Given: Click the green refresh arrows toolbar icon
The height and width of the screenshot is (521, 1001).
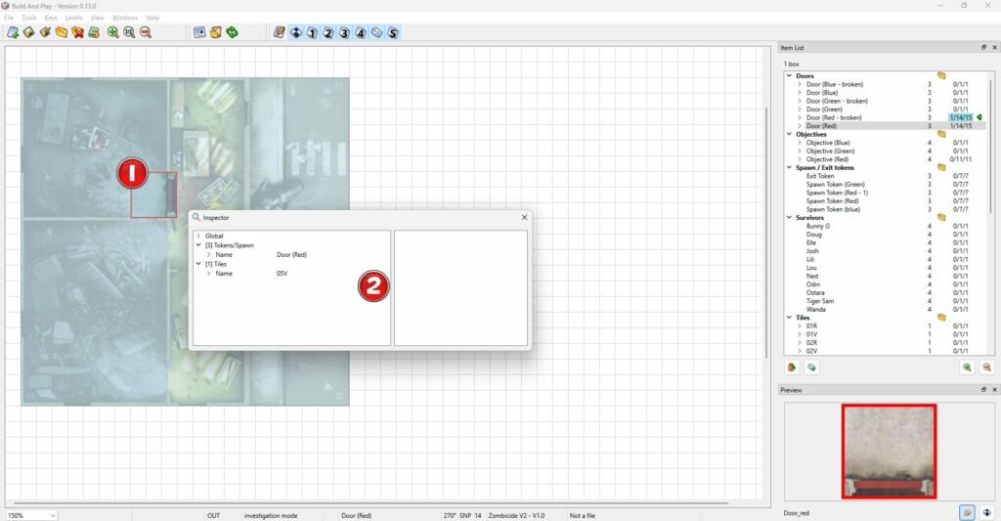Looking at the screenshot, I should [233, 32].
